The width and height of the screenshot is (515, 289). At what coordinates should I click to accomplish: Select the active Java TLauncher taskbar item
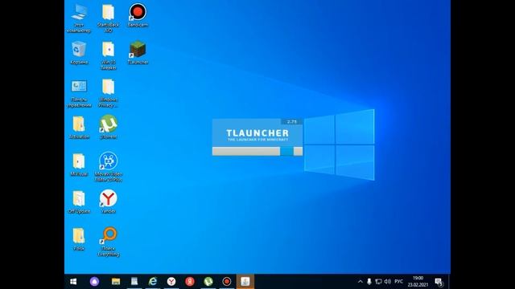tap(245, 282)
